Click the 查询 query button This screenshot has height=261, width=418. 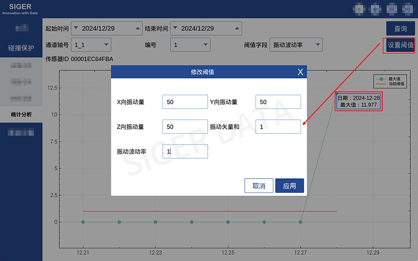point(400,28)
